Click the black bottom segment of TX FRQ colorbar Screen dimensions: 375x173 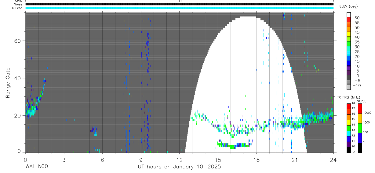[348, 150]
